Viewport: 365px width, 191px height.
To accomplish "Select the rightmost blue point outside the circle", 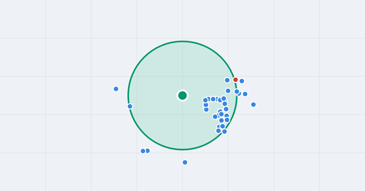I will (x=253, y=104).
